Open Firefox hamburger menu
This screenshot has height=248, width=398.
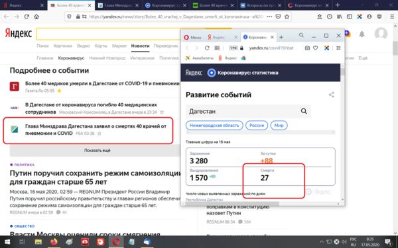pos(392,17)
